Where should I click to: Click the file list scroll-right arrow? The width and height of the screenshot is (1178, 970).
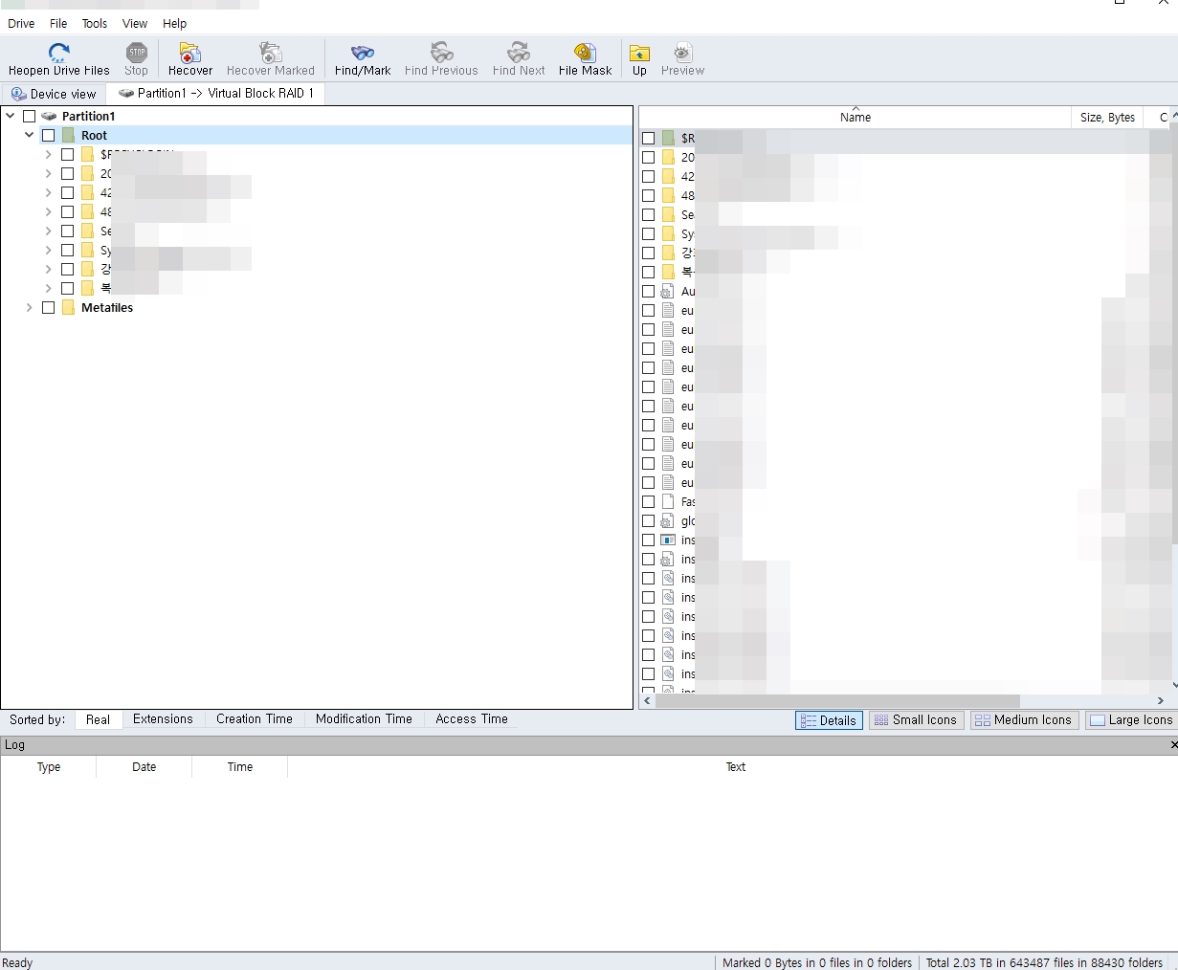pyautogui.click(x=1161, y=700)
